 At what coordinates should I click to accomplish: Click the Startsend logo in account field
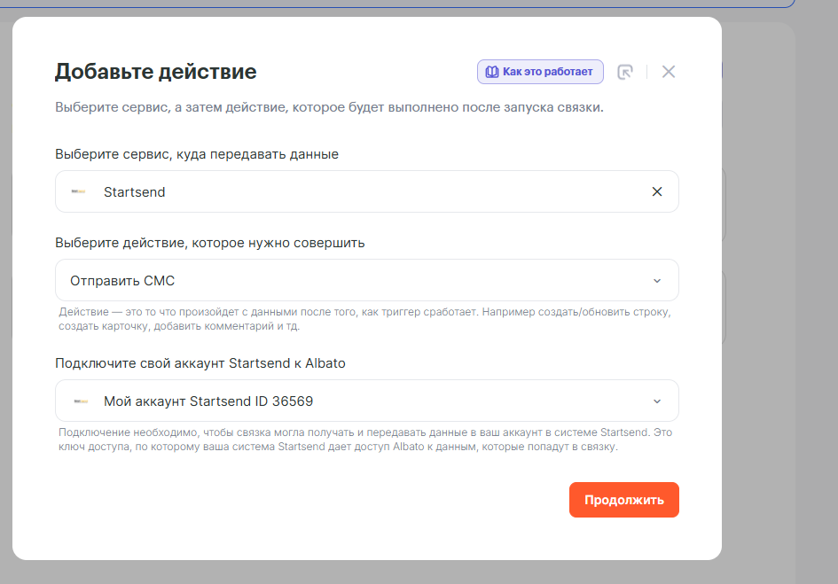coord(79,401)
